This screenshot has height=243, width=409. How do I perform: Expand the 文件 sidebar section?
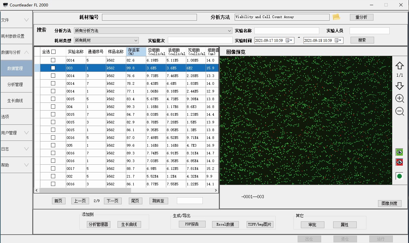(16, 20)
